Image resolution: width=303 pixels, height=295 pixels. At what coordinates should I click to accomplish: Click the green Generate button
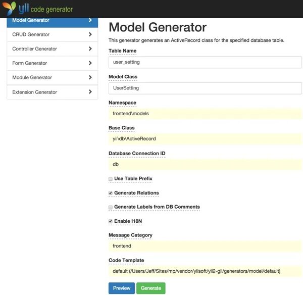[151, 288]
